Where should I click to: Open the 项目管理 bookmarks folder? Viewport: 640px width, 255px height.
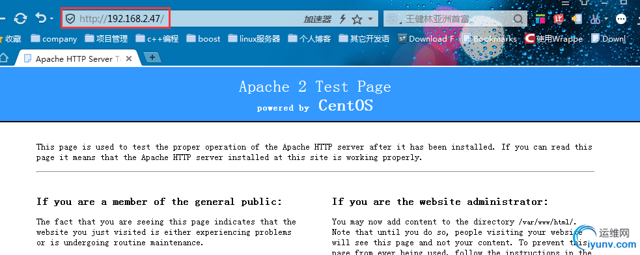click(x=107, y=39)
